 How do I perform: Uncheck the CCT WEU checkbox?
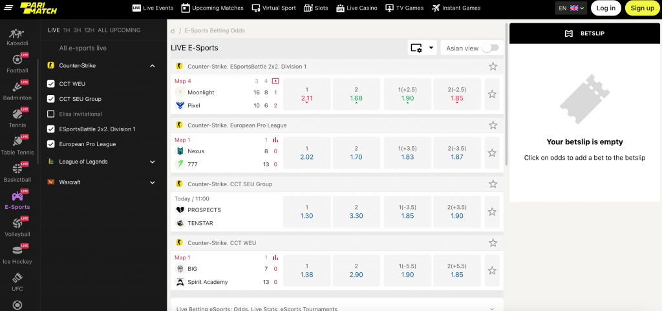(x=51, y=84)
